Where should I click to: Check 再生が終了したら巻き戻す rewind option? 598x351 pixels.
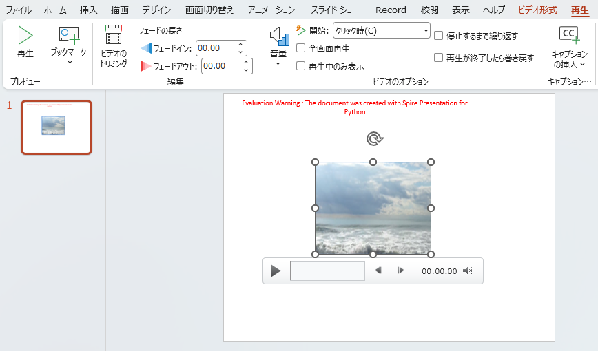(439, 58)
